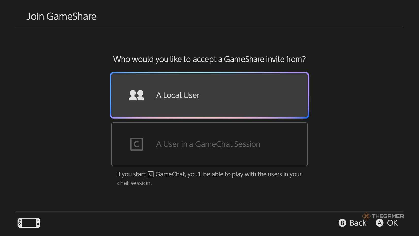Open the GameChat session tab option
Image resolution: width=419 pixels, height=236 pixels.
click(209, 144)
